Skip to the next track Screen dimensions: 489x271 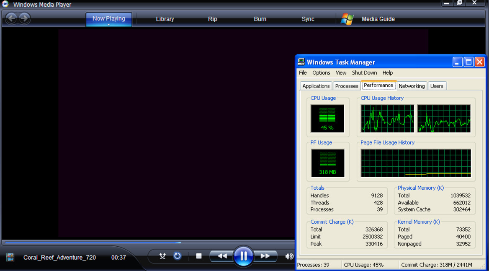click(x=265, y=256)
